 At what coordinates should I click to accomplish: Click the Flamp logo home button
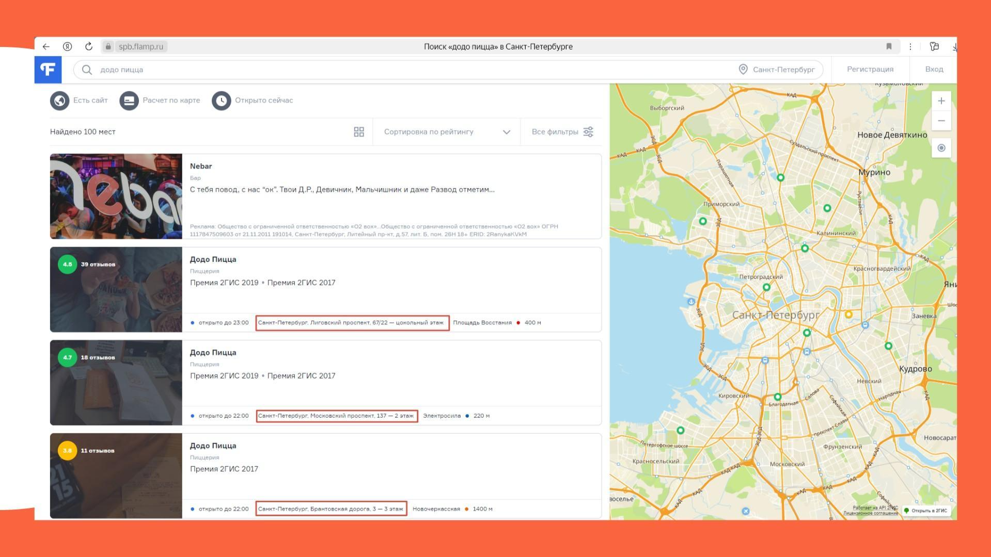pos(48,70)
